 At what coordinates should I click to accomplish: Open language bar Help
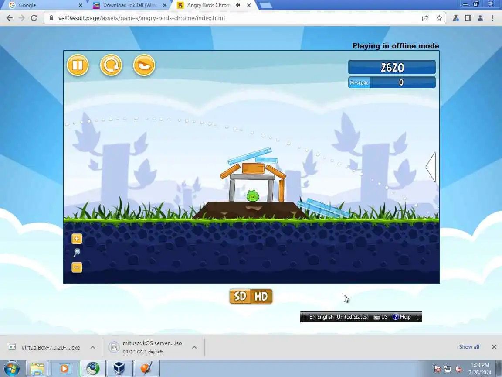click(x=402, y=317)
